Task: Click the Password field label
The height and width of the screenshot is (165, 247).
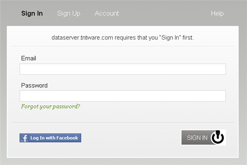Action: [34, 85]
